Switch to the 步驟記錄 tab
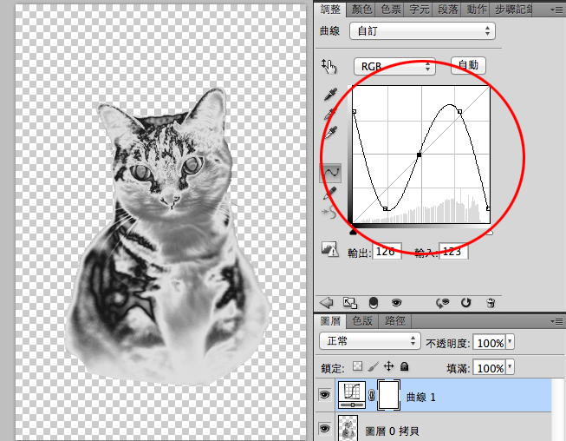The image size is (566, 441). click(512, 10)
